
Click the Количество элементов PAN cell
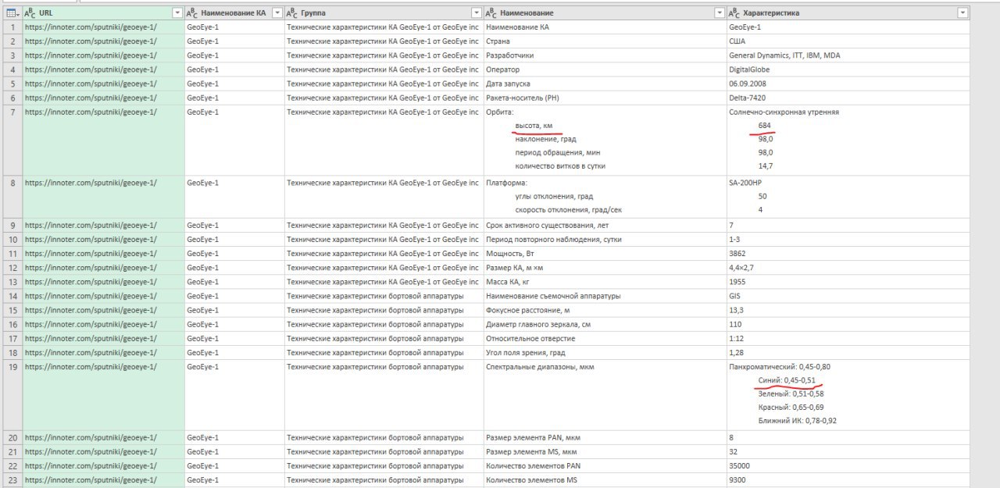[x=604, y=465]
